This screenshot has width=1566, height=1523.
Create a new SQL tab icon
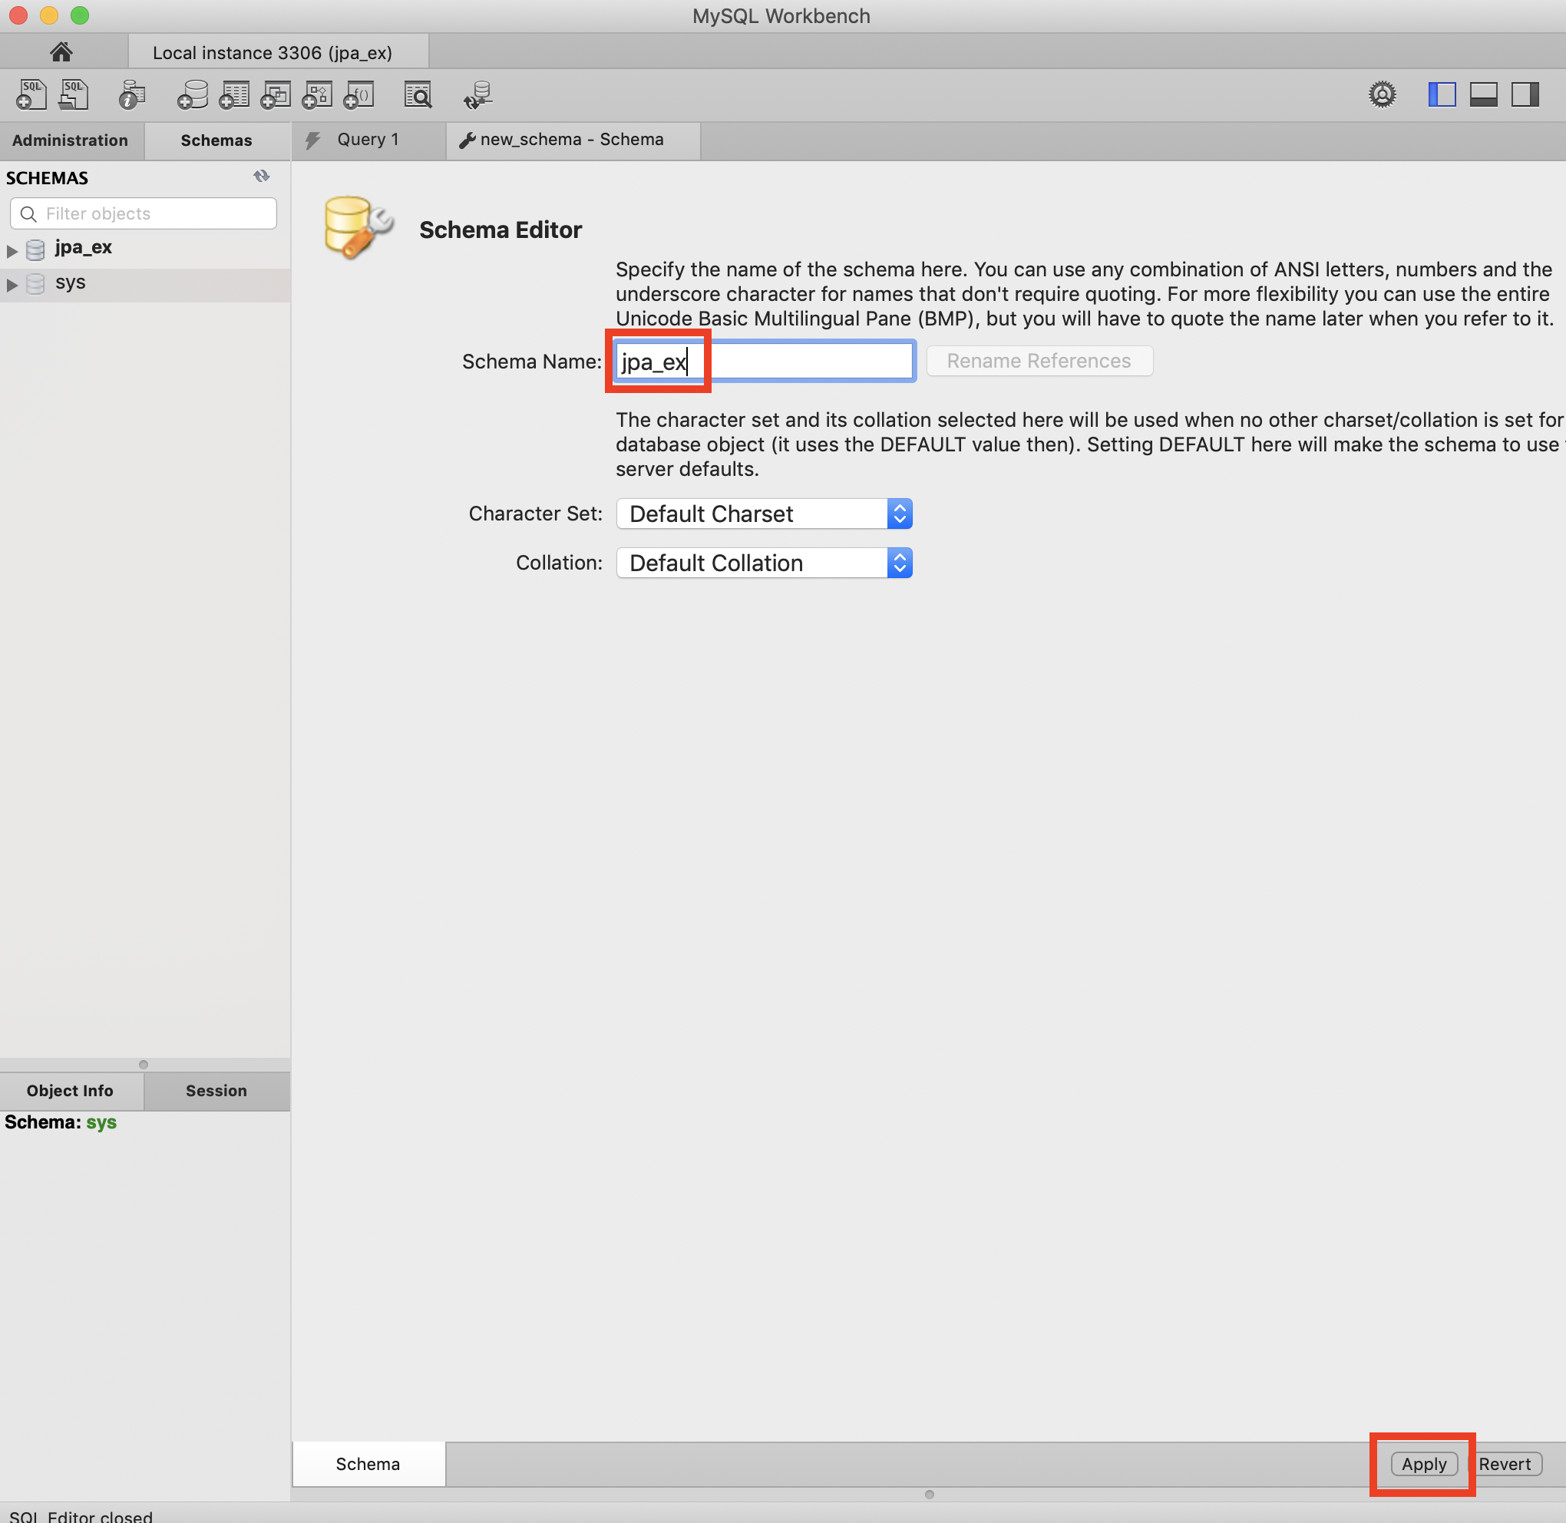point(31,94)
